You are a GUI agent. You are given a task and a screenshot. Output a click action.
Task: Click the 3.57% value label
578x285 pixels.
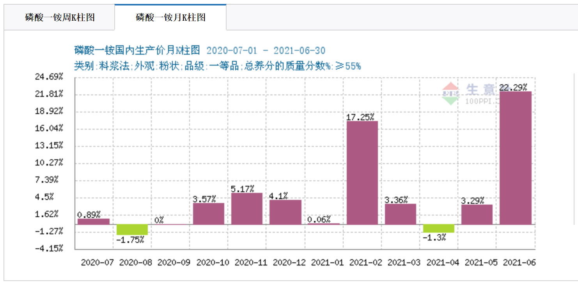coord(204,199)
